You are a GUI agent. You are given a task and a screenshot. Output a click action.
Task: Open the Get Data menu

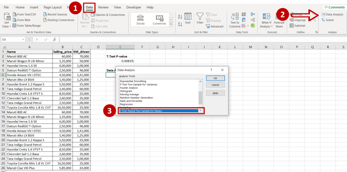[7, 20]
